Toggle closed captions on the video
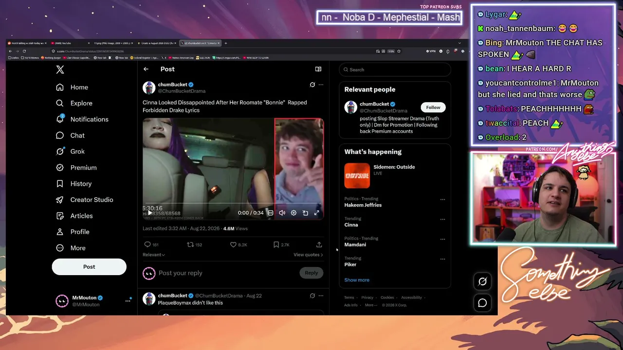The height and width of the screenshot is (350, 623). (x=271, y=213)
